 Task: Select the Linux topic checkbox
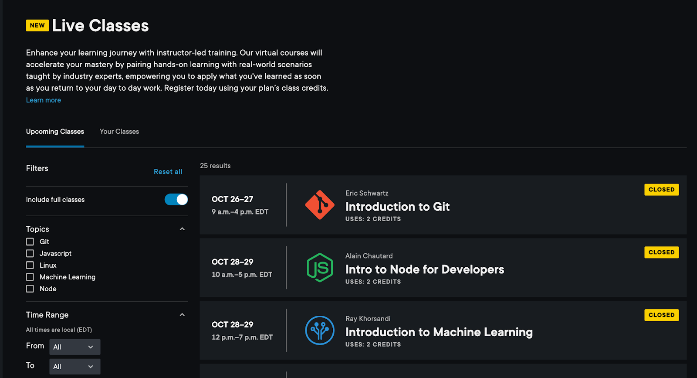coord(30,265)
